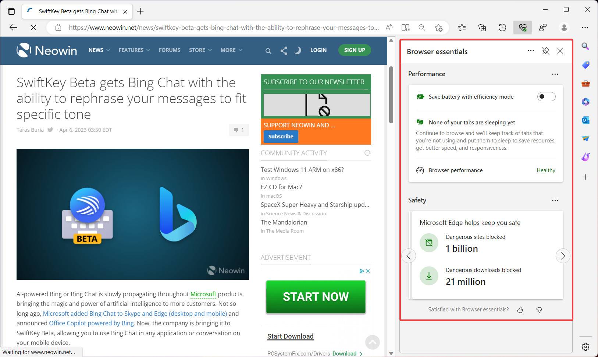Open Outlook in the Edge sidebar

coord(585,120)
